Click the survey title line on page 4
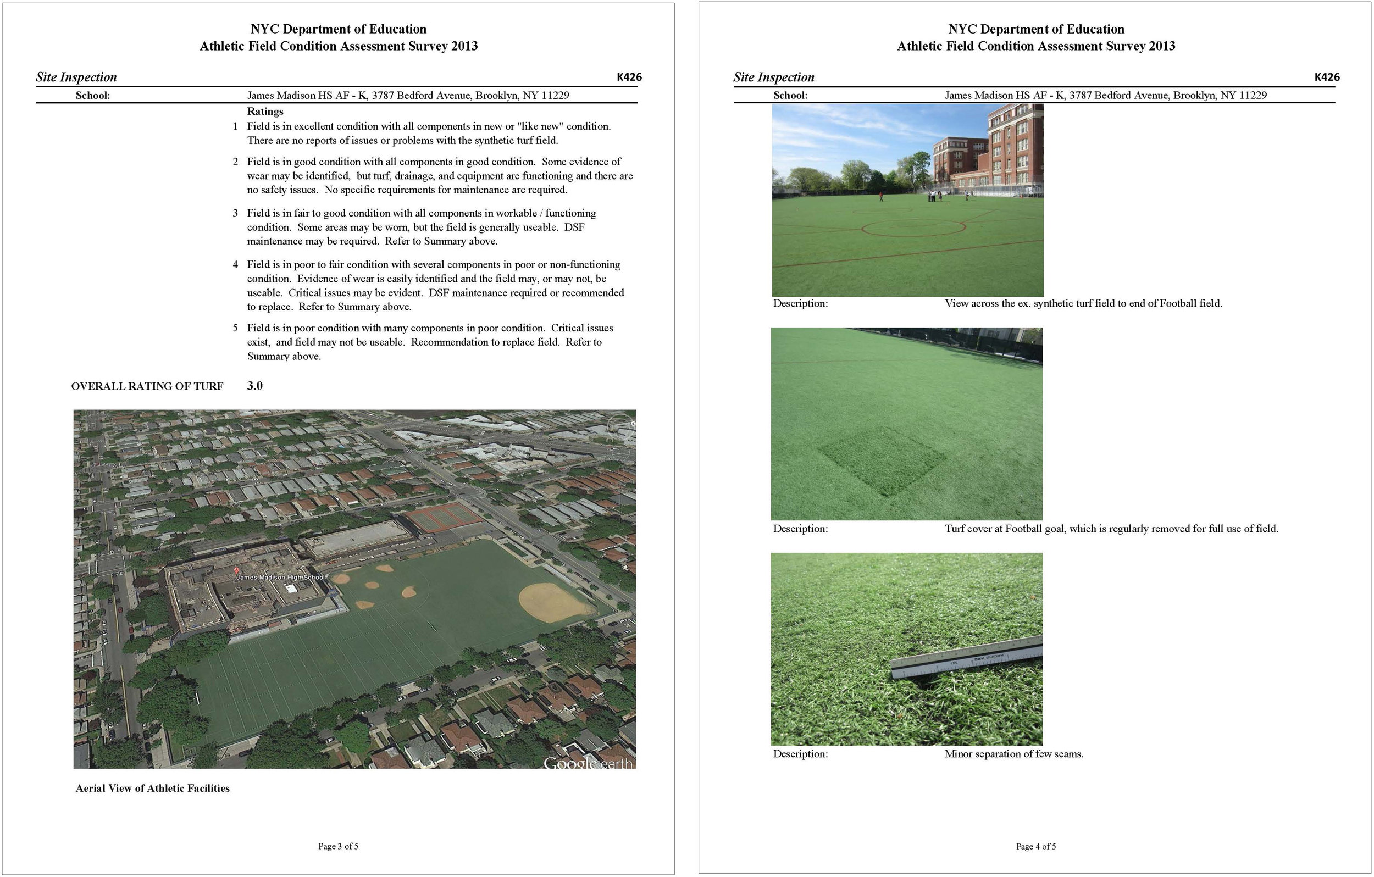This screenshot has height=877, width=1374. tap(1036, 46)
